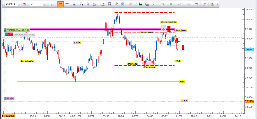
Task: Select the Debility chart label
Action: point(133,64)
